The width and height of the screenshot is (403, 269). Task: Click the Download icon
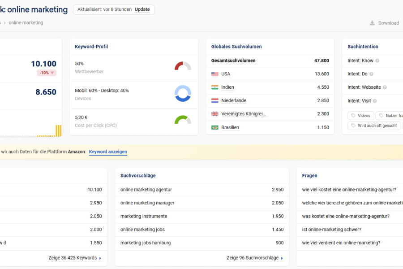[x=372, y=23]
